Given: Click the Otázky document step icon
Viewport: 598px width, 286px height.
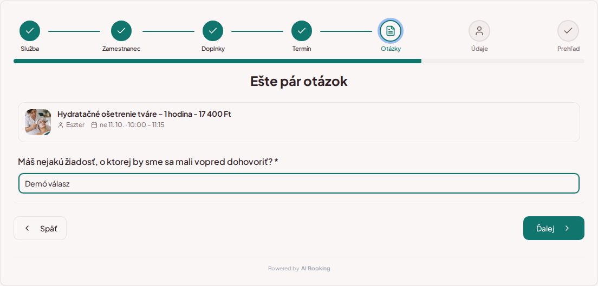Looking at the screenshot, I should pos(391,31).
